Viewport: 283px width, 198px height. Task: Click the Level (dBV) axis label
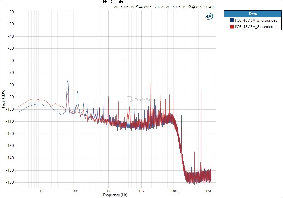pyautogui.click(x=3, y=99)
